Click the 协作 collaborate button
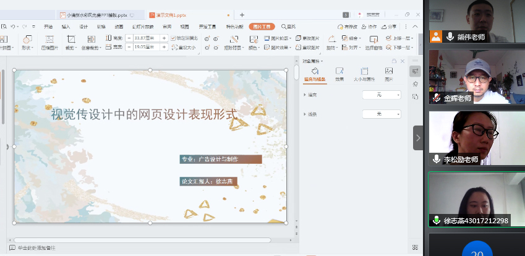The height and width of the screenshot is (256, 525). [x=369, y=27]
